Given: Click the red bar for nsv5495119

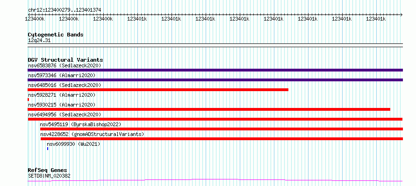Looking at the screenshot, I should coord(222,129).
